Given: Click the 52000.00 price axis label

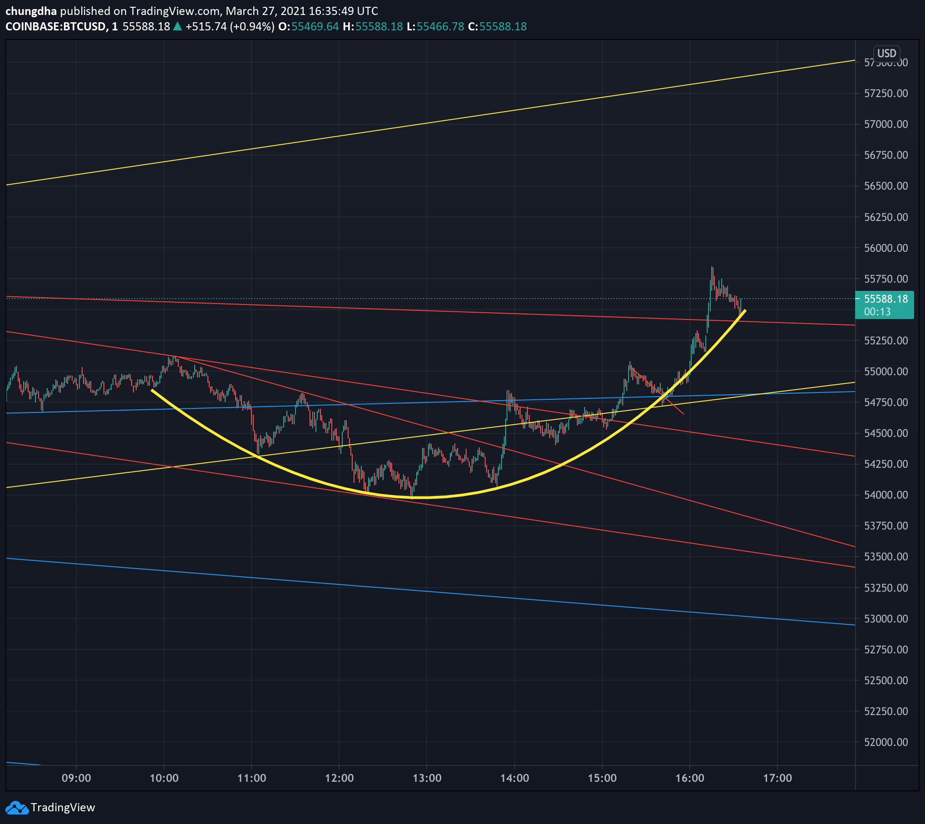Looking at the screenshot, I should click(886, 742).
